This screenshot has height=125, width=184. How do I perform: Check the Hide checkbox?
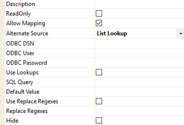[x=99, y=121]
